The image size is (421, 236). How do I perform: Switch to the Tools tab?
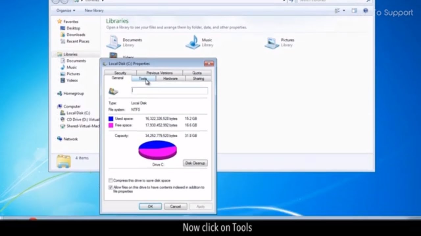(143, 79)
